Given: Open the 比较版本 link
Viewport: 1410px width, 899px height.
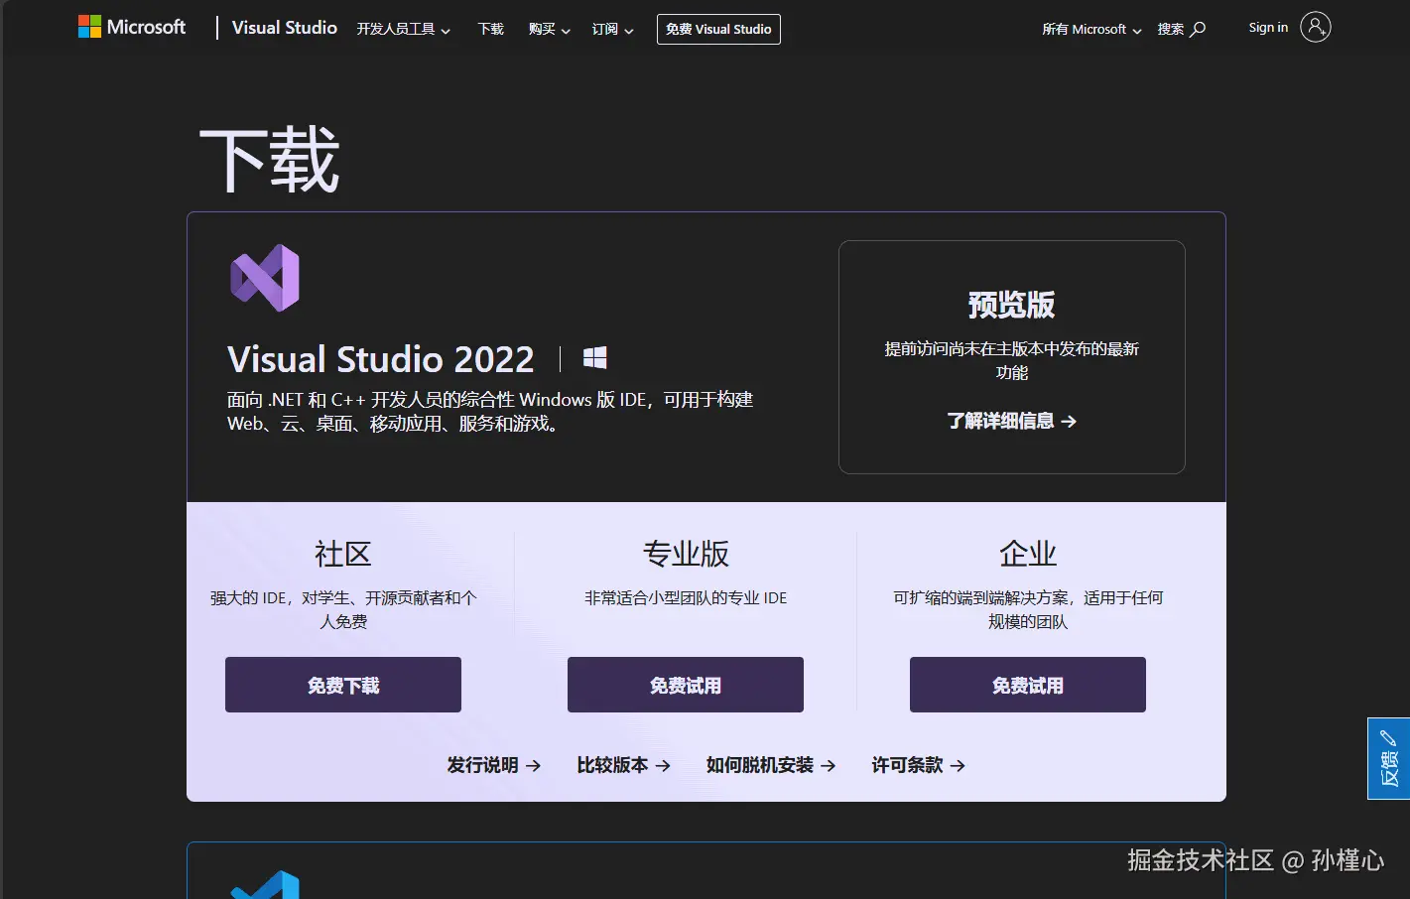Looking at the screenshot, I should pos(623,765).
